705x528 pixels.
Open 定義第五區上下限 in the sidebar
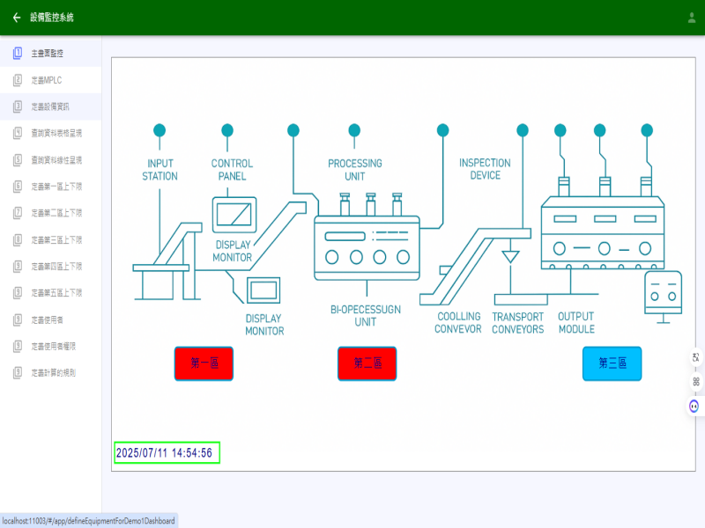click(x=51, y=293)
